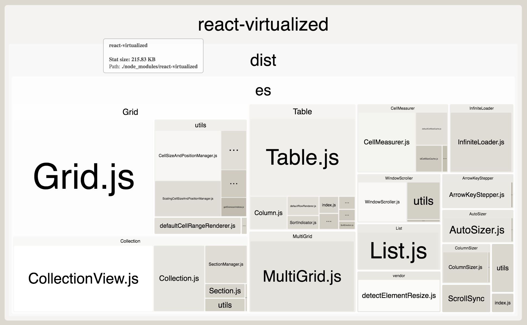The image size is (527, 325).
Task: Click the ScrollSync block
Action: (x=466, y=298)
